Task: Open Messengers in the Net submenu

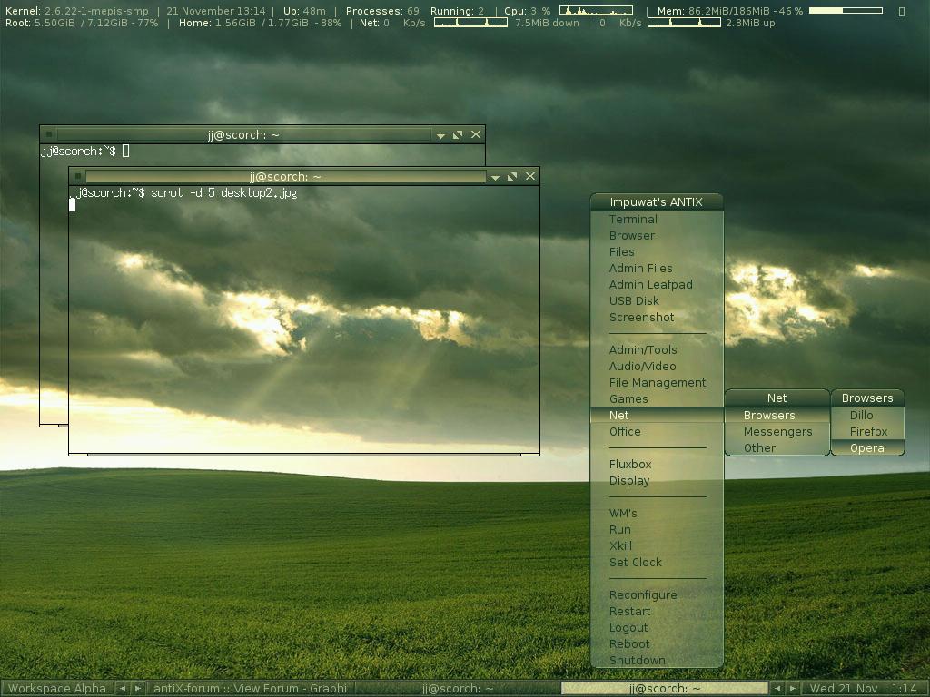Action: click(x=777, y=432)
